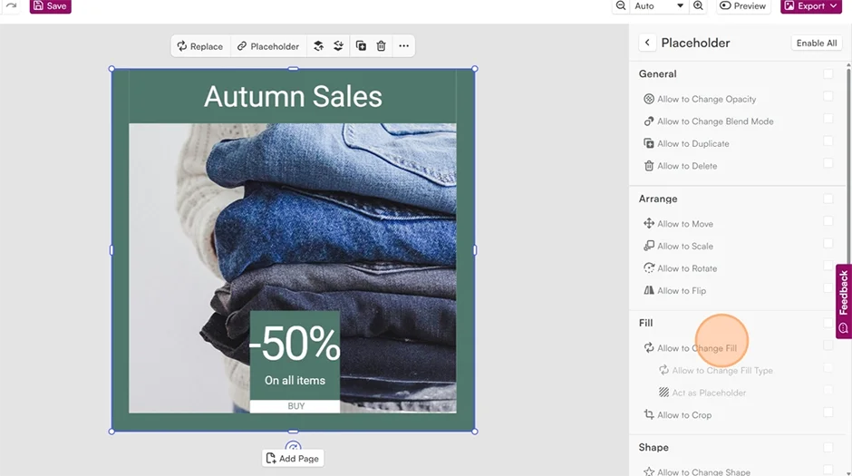852x476 pixels.
Task: Click the zoom out magnifier icon
Action: tap(621, 5)
